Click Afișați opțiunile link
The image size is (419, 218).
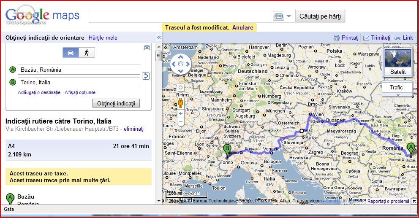click(80, 92)
